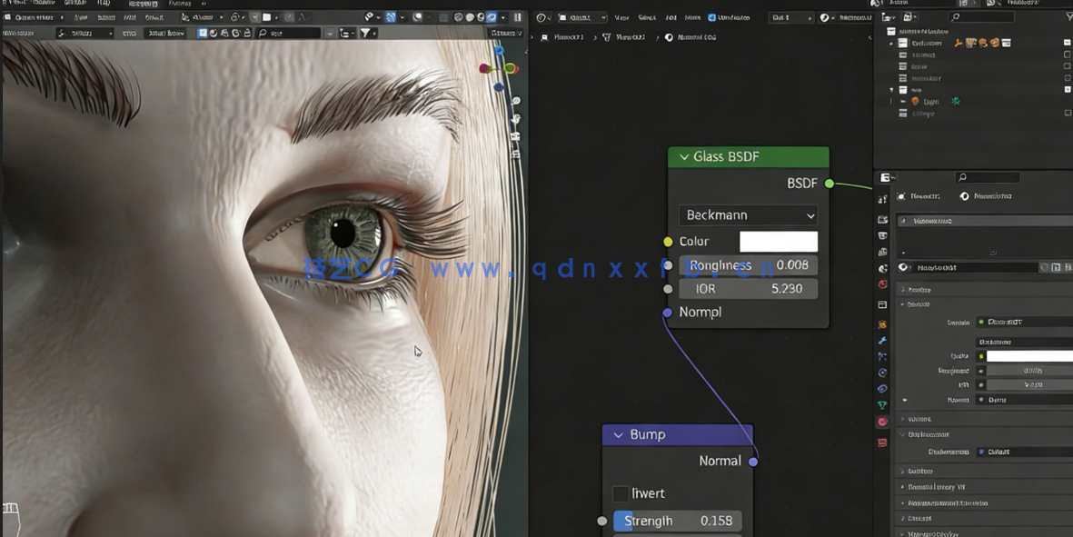This screenshot has width=1073, height=537.
Task: Enable the Use Nodes checkbox in shader editor header
Action: 712,16
